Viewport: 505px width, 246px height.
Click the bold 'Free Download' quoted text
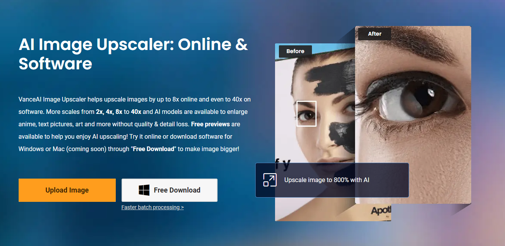pos(153,149)
